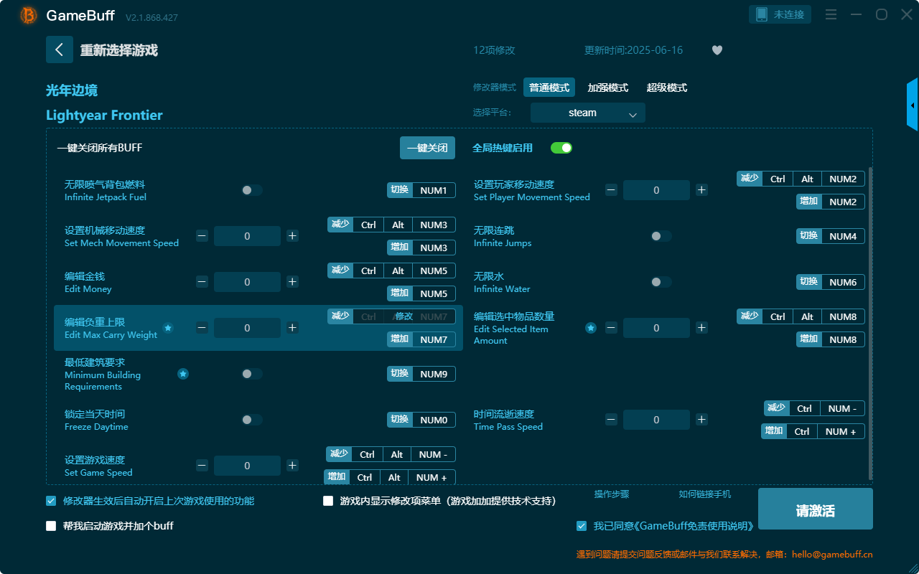Image resolution: width=919 pixels, height=574 pixels.
Task: Open 如何链接手机 link
Action: click(x=705, y=494)
